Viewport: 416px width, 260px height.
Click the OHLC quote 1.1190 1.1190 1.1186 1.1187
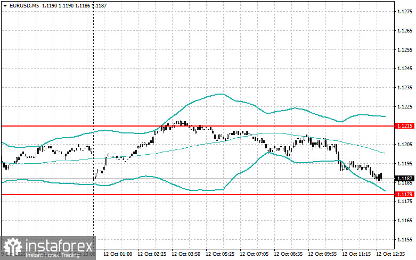tap(74, 5)
